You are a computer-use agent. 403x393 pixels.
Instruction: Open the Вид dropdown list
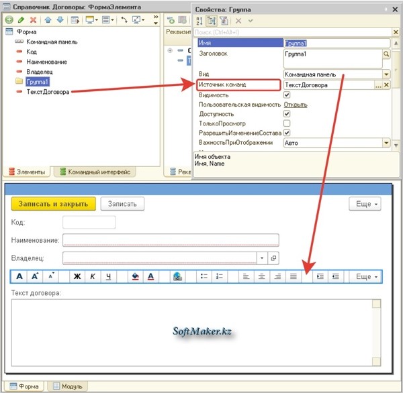click(386, 74)
